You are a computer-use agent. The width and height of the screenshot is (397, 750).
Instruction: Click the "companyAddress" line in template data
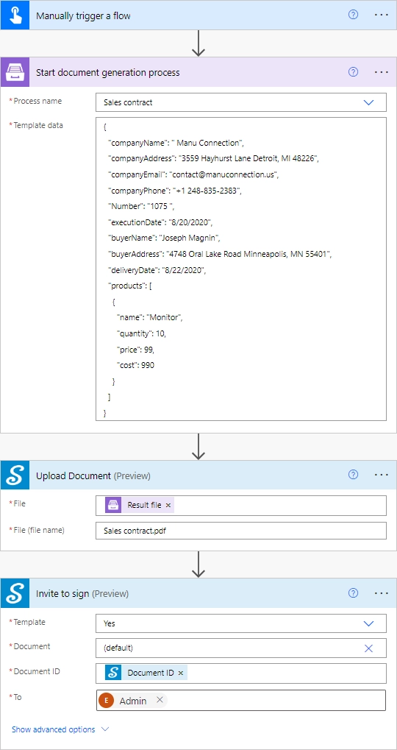tap(213, 158)
